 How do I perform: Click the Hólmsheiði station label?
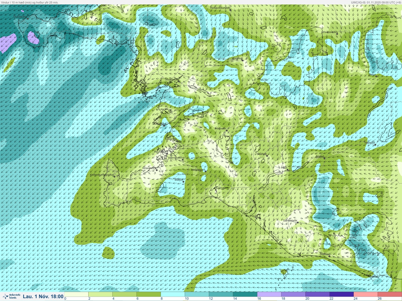coord(175,158)
